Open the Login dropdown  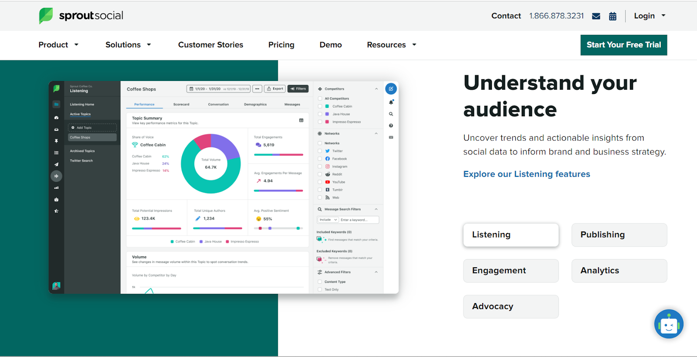click(x=650, y=16)
